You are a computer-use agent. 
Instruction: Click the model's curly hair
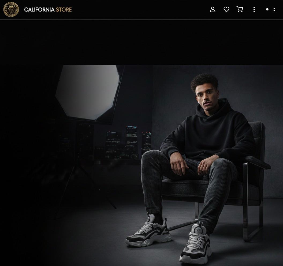coord(204,81)
